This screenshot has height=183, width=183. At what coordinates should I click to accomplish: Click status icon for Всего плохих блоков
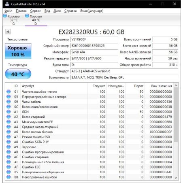9,132
